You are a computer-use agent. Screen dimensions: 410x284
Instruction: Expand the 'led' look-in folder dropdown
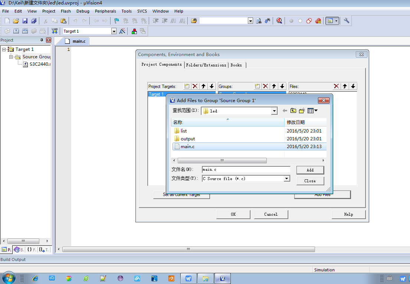point(274,111)
